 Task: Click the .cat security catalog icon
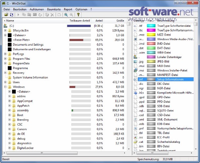point(135,142)
